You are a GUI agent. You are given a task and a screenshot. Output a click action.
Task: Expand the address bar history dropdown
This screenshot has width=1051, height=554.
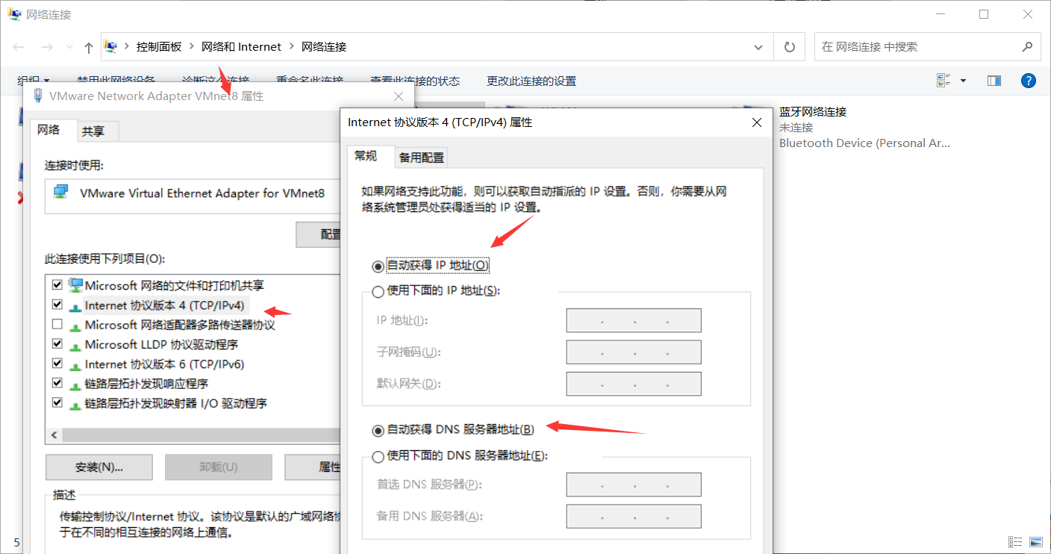[759, 47]
